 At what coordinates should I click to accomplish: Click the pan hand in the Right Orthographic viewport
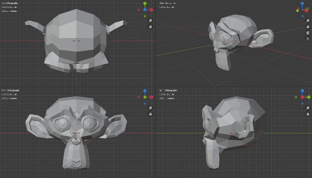click(308, 114)
